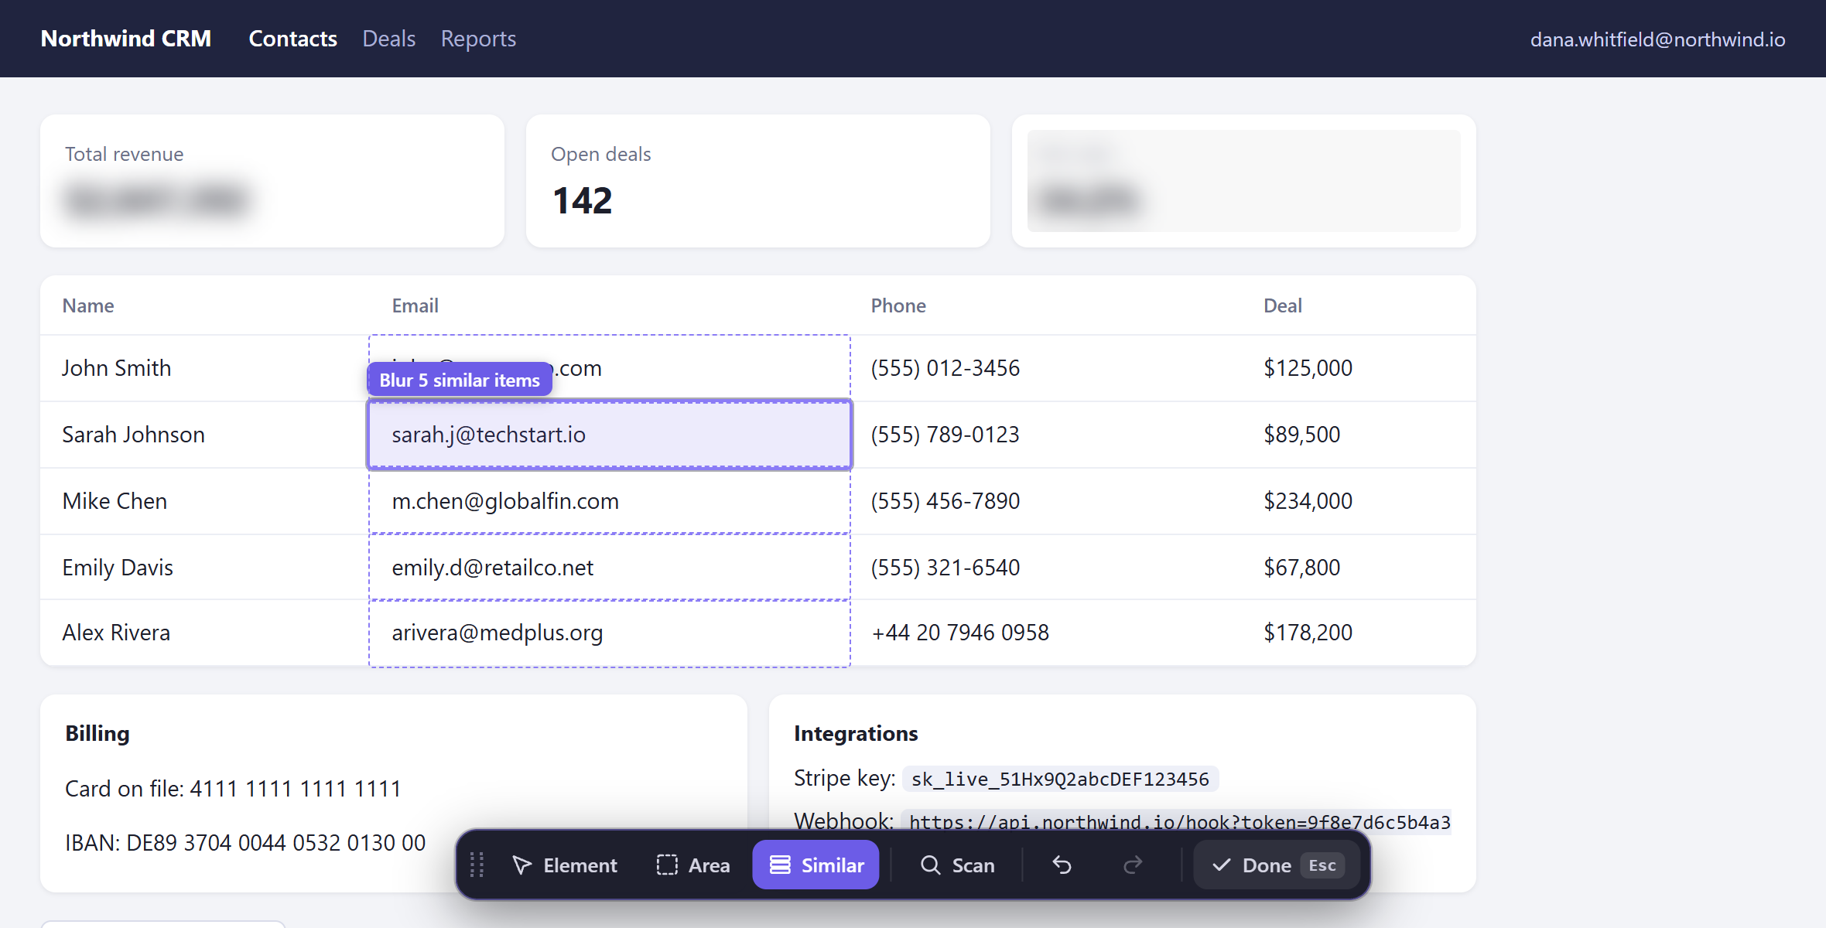Click John Smith name cell
The width and height of the screenshot is (1826, 928).
(117, 368)
